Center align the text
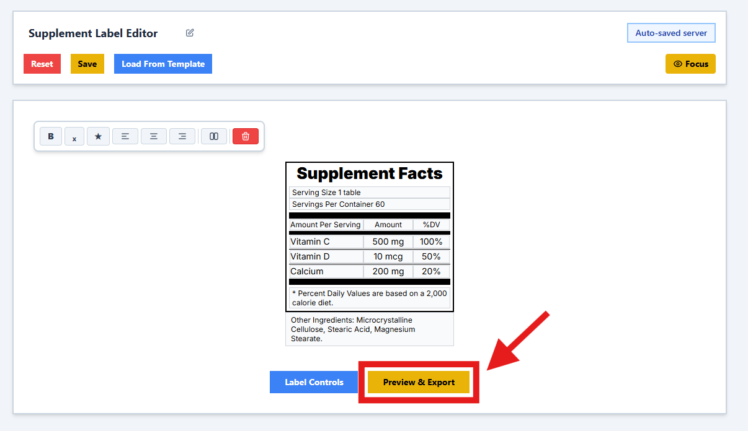The width and height of the screenshot is (748, 431). point(154,136)
